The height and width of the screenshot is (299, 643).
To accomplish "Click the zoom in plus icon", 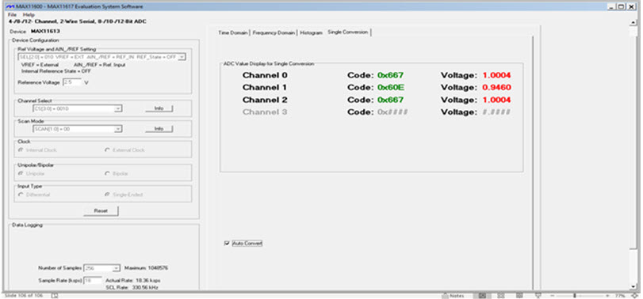I will coord(607,295).
